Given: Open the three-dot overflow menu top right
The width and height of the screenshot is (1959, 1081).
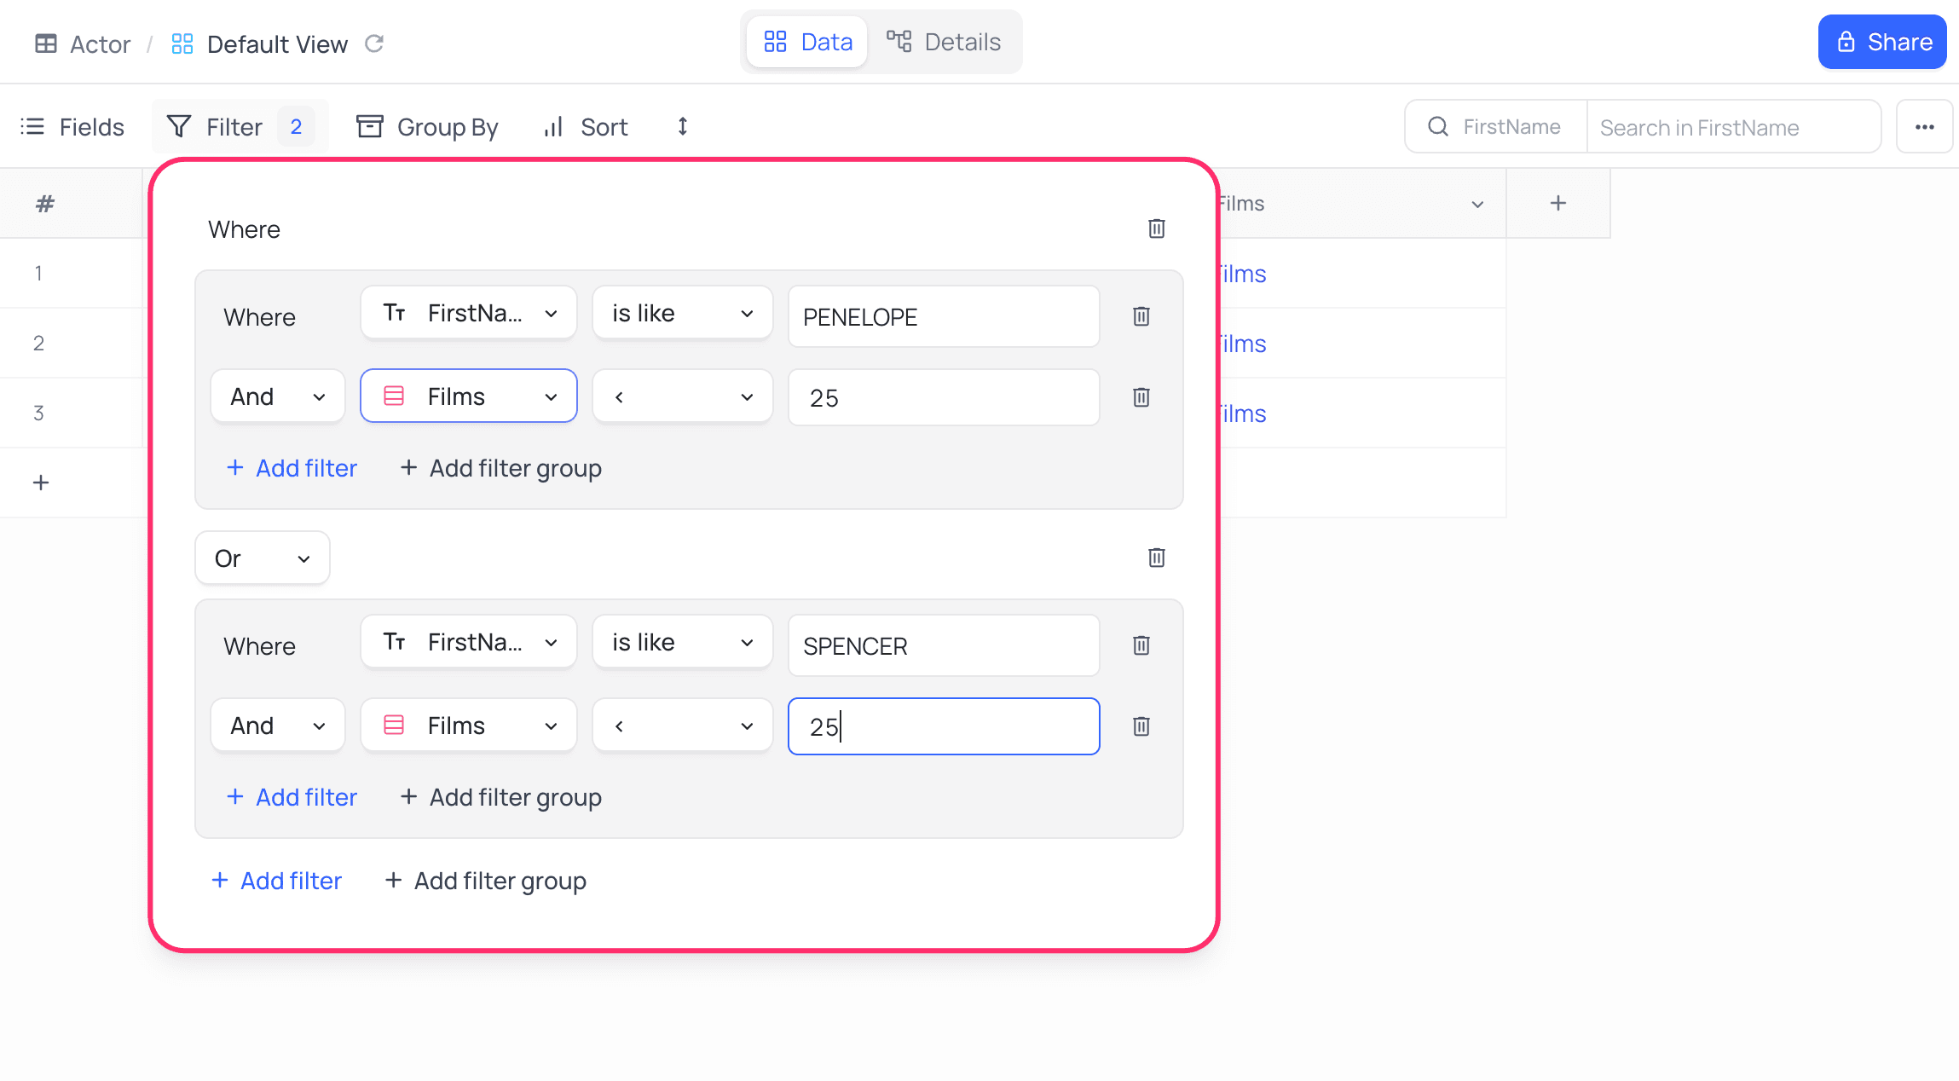Looking at the screenshot, I should [1925, 126].
